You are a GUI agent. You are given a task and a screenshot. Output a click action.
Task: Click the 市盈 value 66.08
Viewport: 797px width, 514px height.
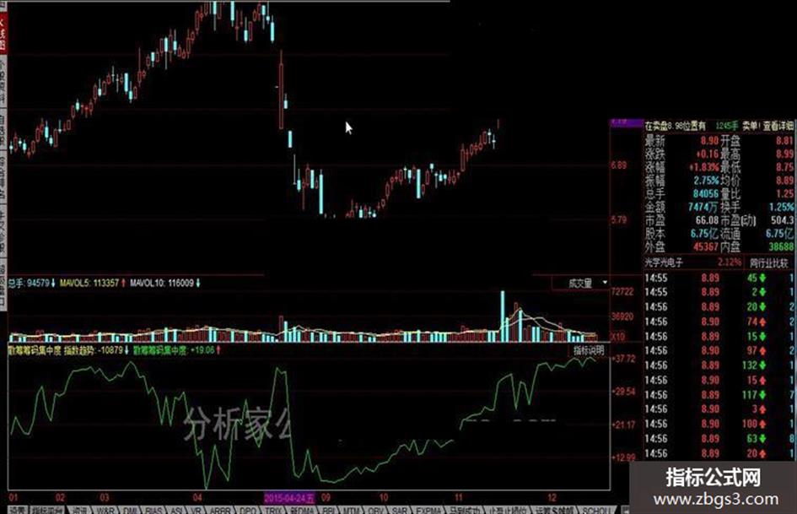click(x=707, y=220)
